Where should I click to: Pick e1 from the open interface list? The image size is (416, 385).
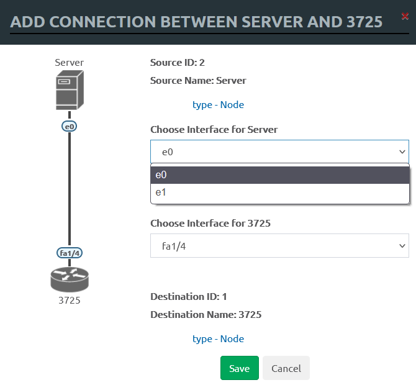point(279,193)
